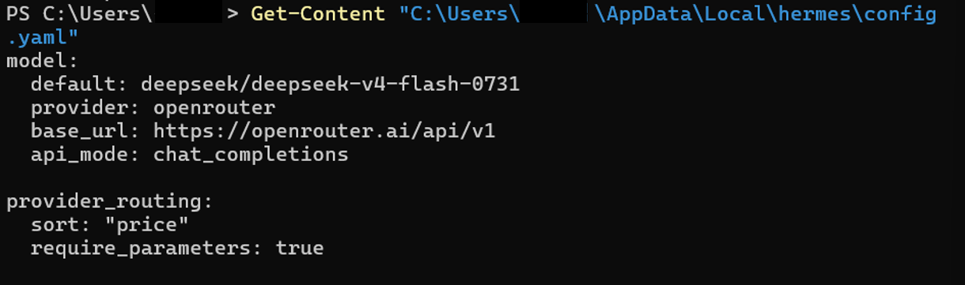
Task: Click the true value for require_parameters
Action: click(300, 248)
